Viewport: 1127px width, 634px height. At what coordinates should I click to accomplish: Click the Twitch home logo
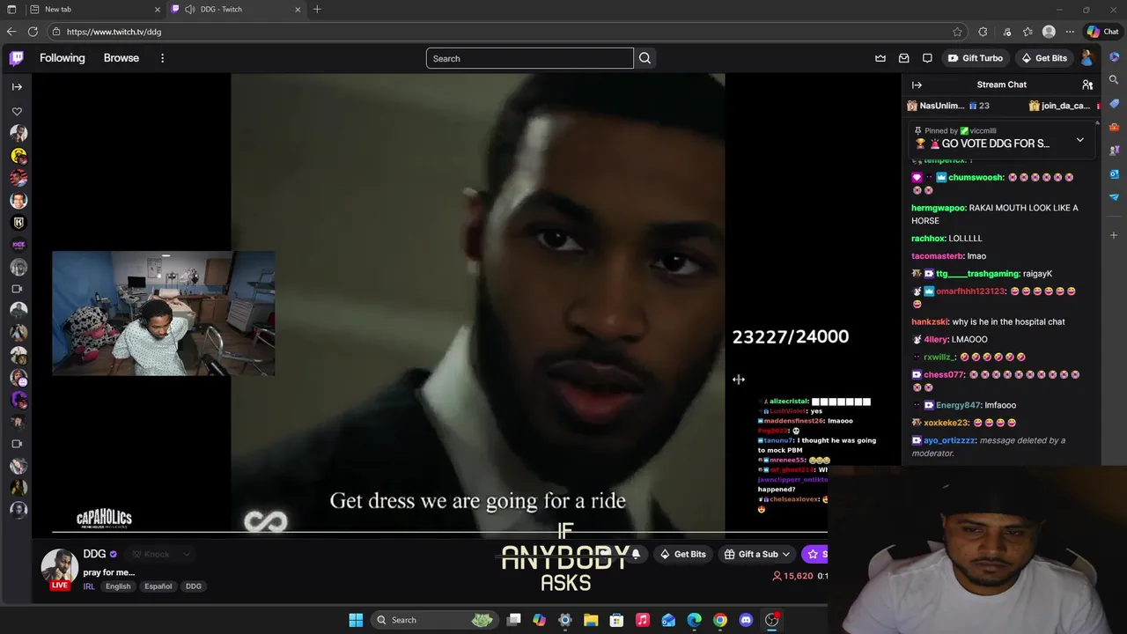coord(17,58)
